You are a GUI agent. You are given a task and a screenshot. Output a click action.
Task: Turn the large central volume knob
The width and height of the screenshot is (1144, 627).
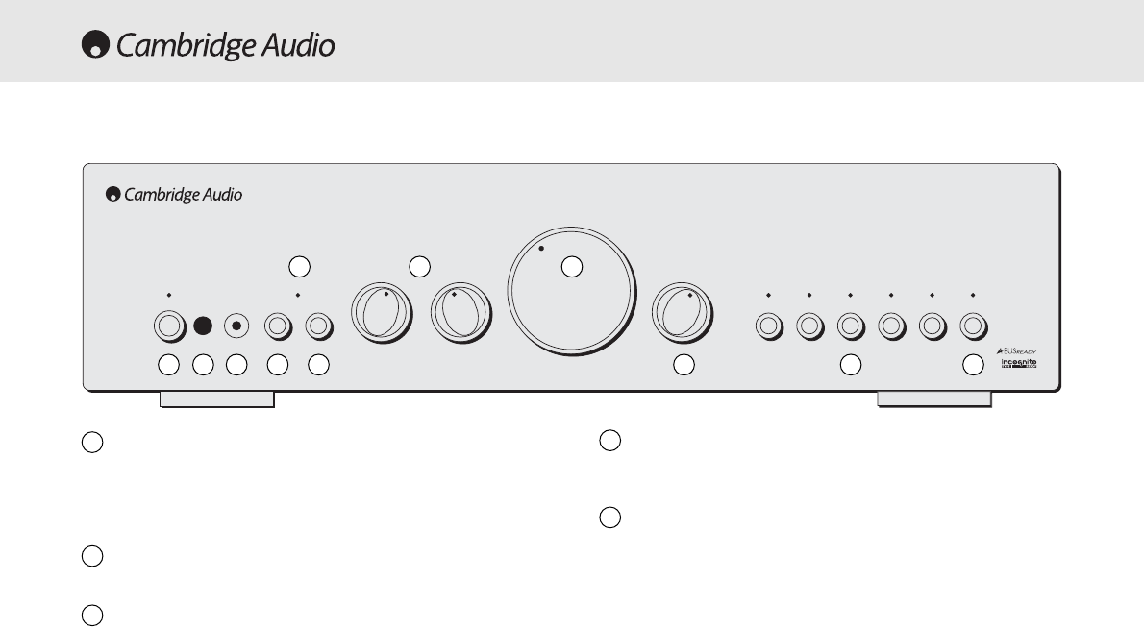571,291
